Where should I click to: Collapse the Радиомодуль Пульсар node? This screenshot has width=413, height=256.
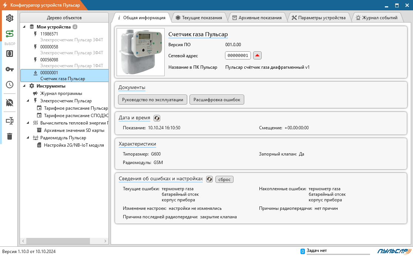28,137
